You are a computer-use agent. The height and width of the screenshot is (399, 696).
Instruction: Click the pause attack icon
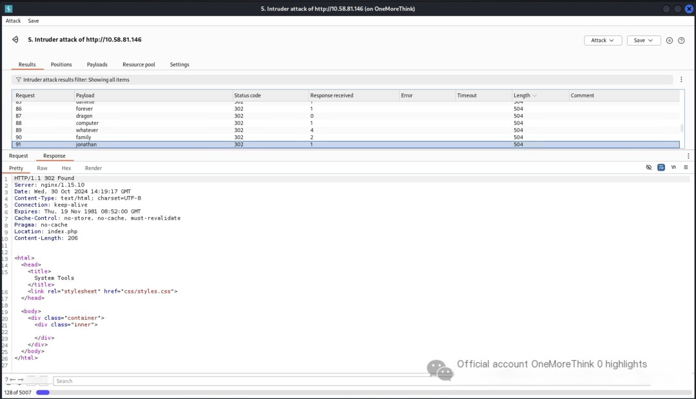pyautogui.click(x=670, y=41)
